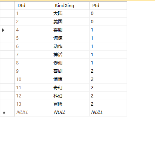The width and height of the screenshot is (155, 142).
Task: Select the row header for DId 7
Action: (7, 55)
